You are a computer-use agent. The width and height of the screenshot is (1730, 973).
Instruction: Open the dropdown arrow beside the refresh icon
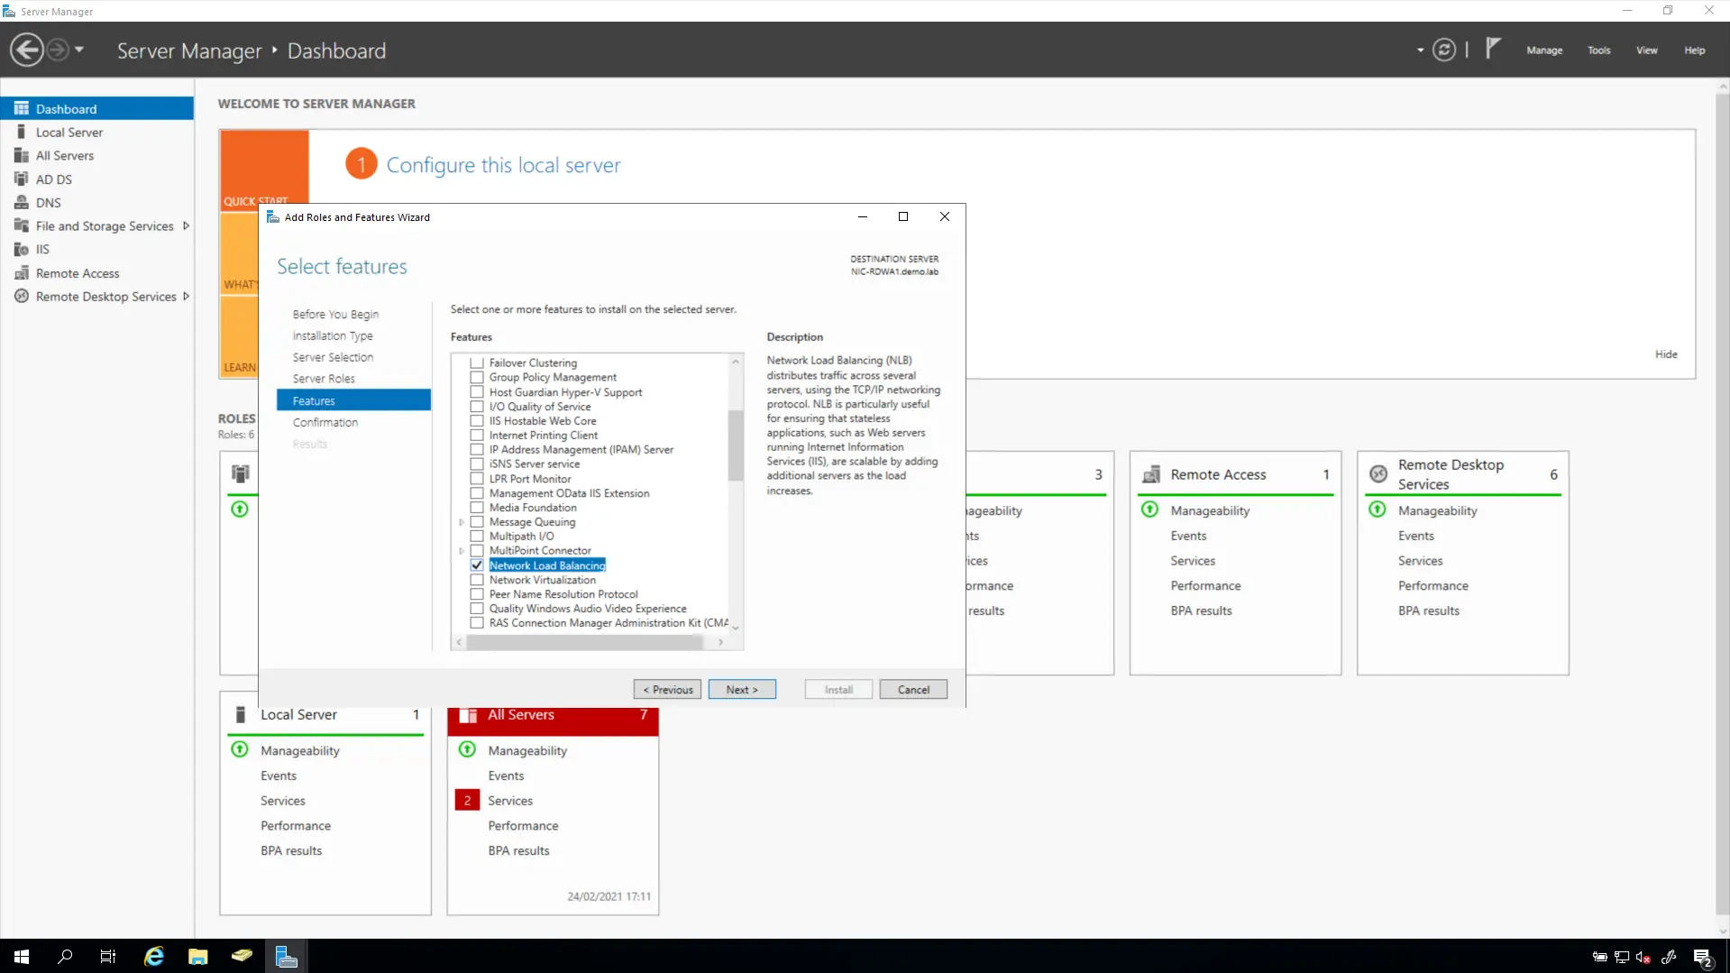pos(1420,50)
